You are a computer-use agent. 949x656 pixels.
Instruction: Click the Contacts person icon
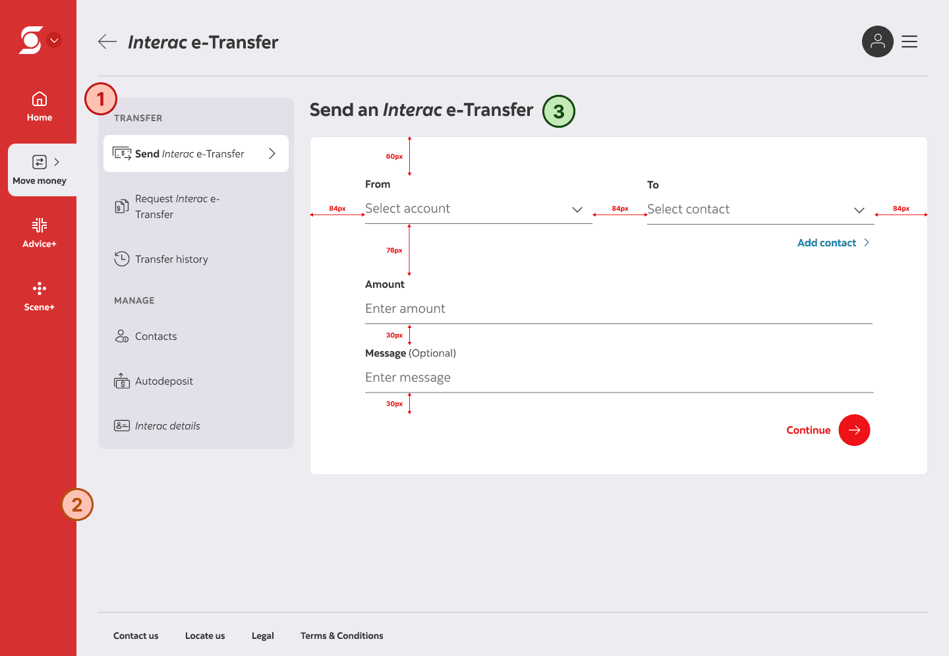pos(122,336)
